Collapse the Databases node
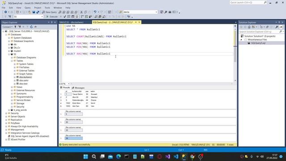Screen dimensions: 286x161 (x=6, y=34)
